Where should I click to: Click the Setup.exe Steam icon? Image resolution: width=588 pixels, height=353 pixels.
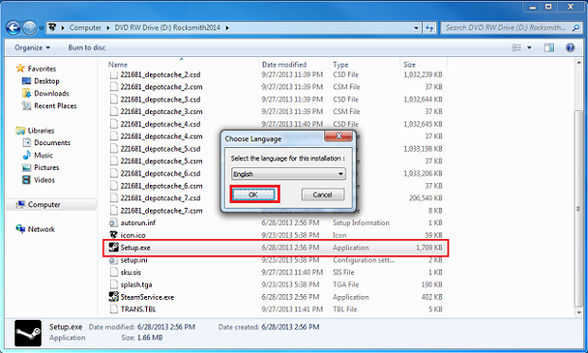[x=113, y=248]
